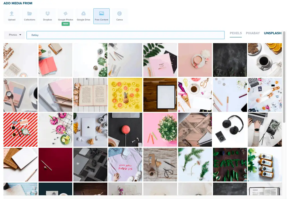The height and width of the screenshot is (199, 287).
Task: Select the dark red background with pencil photo
Action: coord(56,164)
